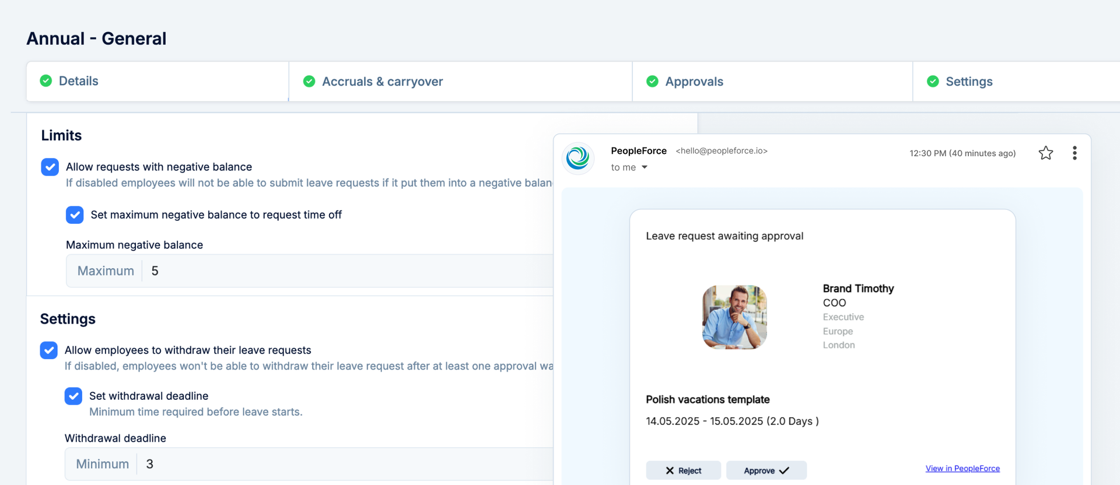The image size is (1120, 485).
Task: Click the 'Leave request awaiting approval' title
Action: coord(724,236)
